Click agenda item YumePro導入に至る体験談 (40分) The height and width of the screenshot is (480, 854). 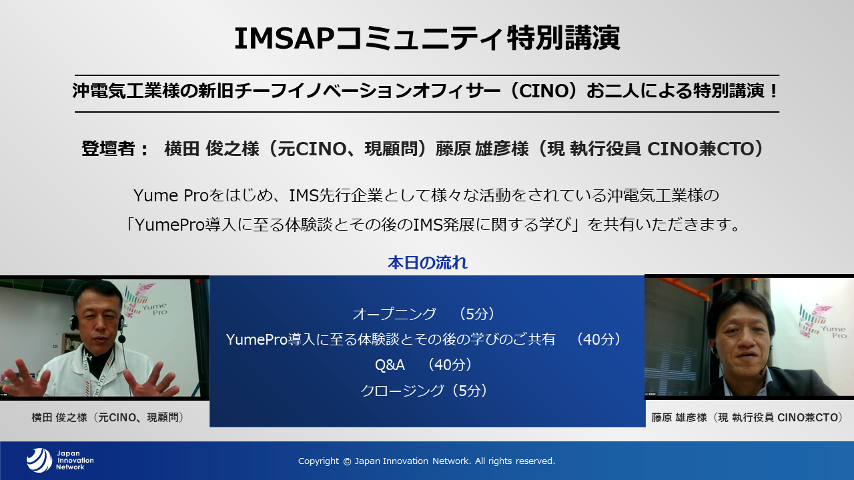424,339
